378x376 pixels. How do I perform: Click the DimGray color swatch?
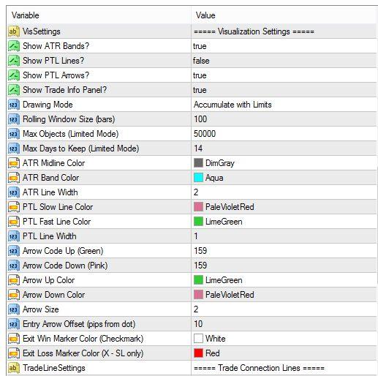[x=198, y=163]
